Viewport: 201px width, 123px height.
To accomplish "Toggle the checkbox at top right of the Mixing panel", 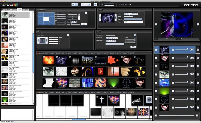I will point(135,35).
